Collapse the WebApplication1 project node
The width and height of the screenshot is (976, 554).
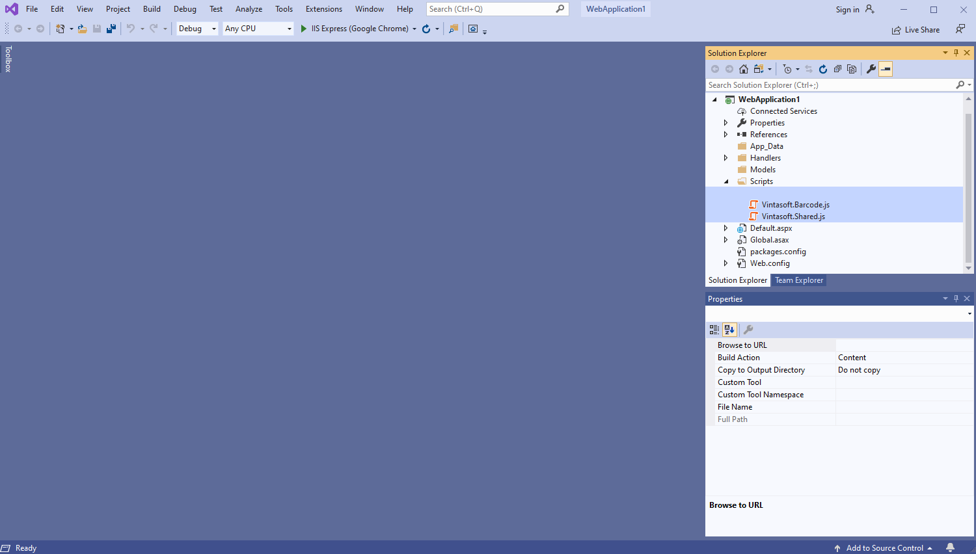(714, 99)
